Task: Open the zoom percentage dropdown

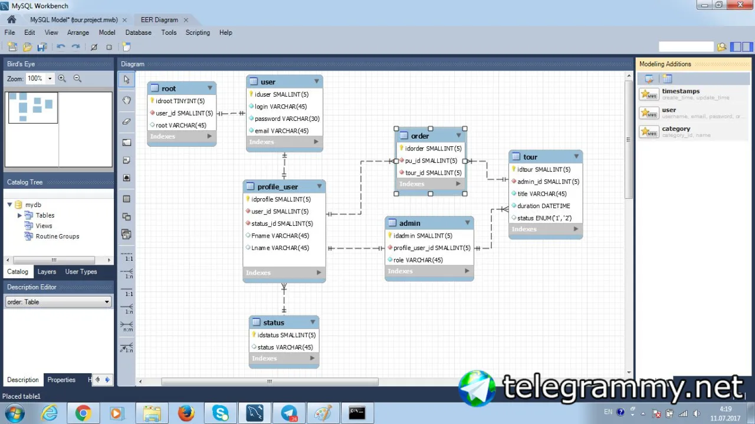Action: click(50, 78)
